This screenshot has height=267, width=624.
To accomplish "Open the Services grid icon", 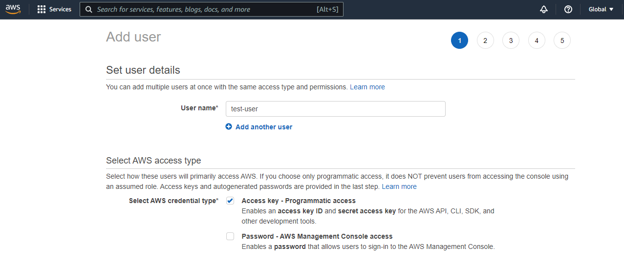I will 42,9.
